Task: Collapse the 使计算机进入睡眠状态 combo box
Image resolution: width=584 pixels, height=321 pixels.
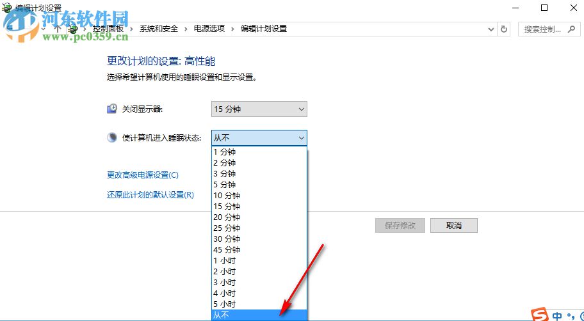Action: pos(259,138)
